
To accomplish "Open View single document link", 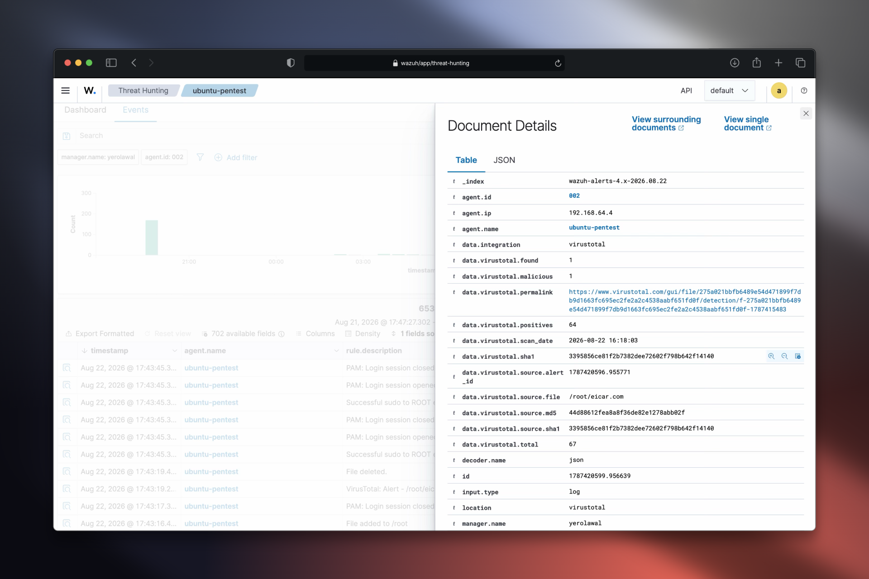I will click(747, 123).
